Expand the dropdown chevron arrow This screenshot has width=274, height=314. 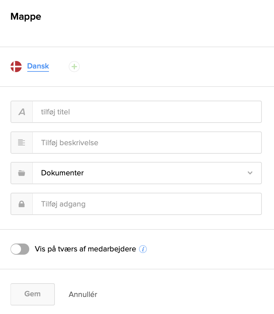pyautogui.click(x=250, y=173)
